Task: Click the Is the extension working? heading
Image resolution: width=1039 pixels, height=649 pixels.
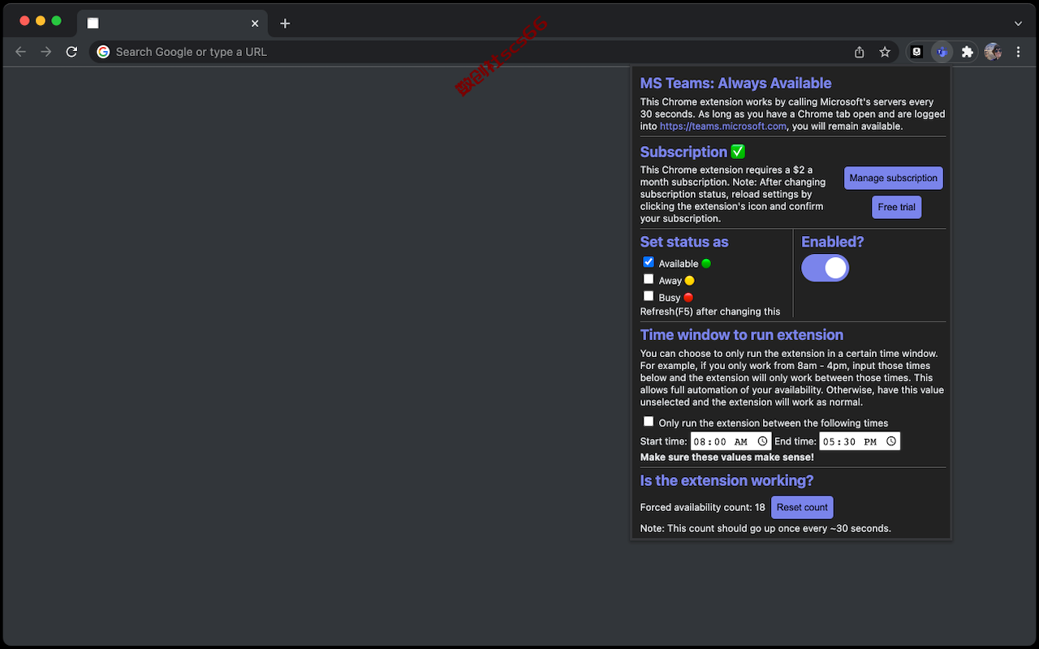Action: tap(726, 480)
